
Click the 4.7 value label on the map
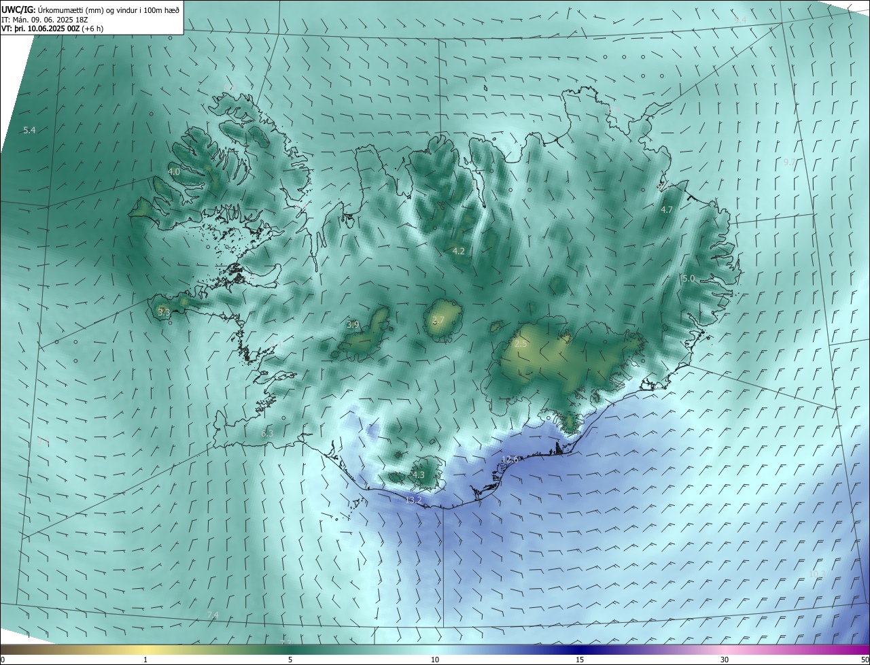point(667,210)
